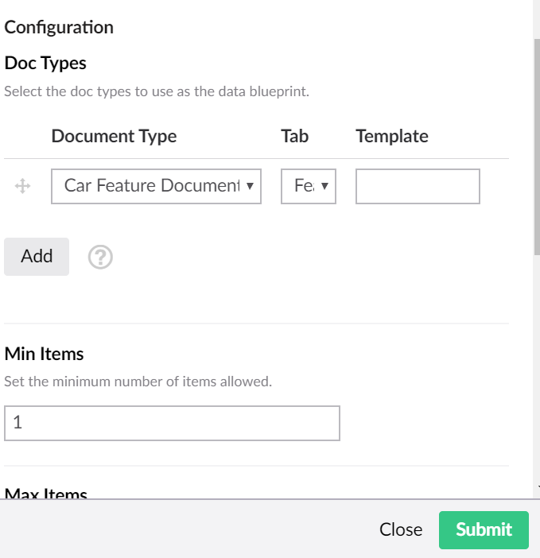Click the Close button
The image size is (540, 558).
tap(401, 529)
